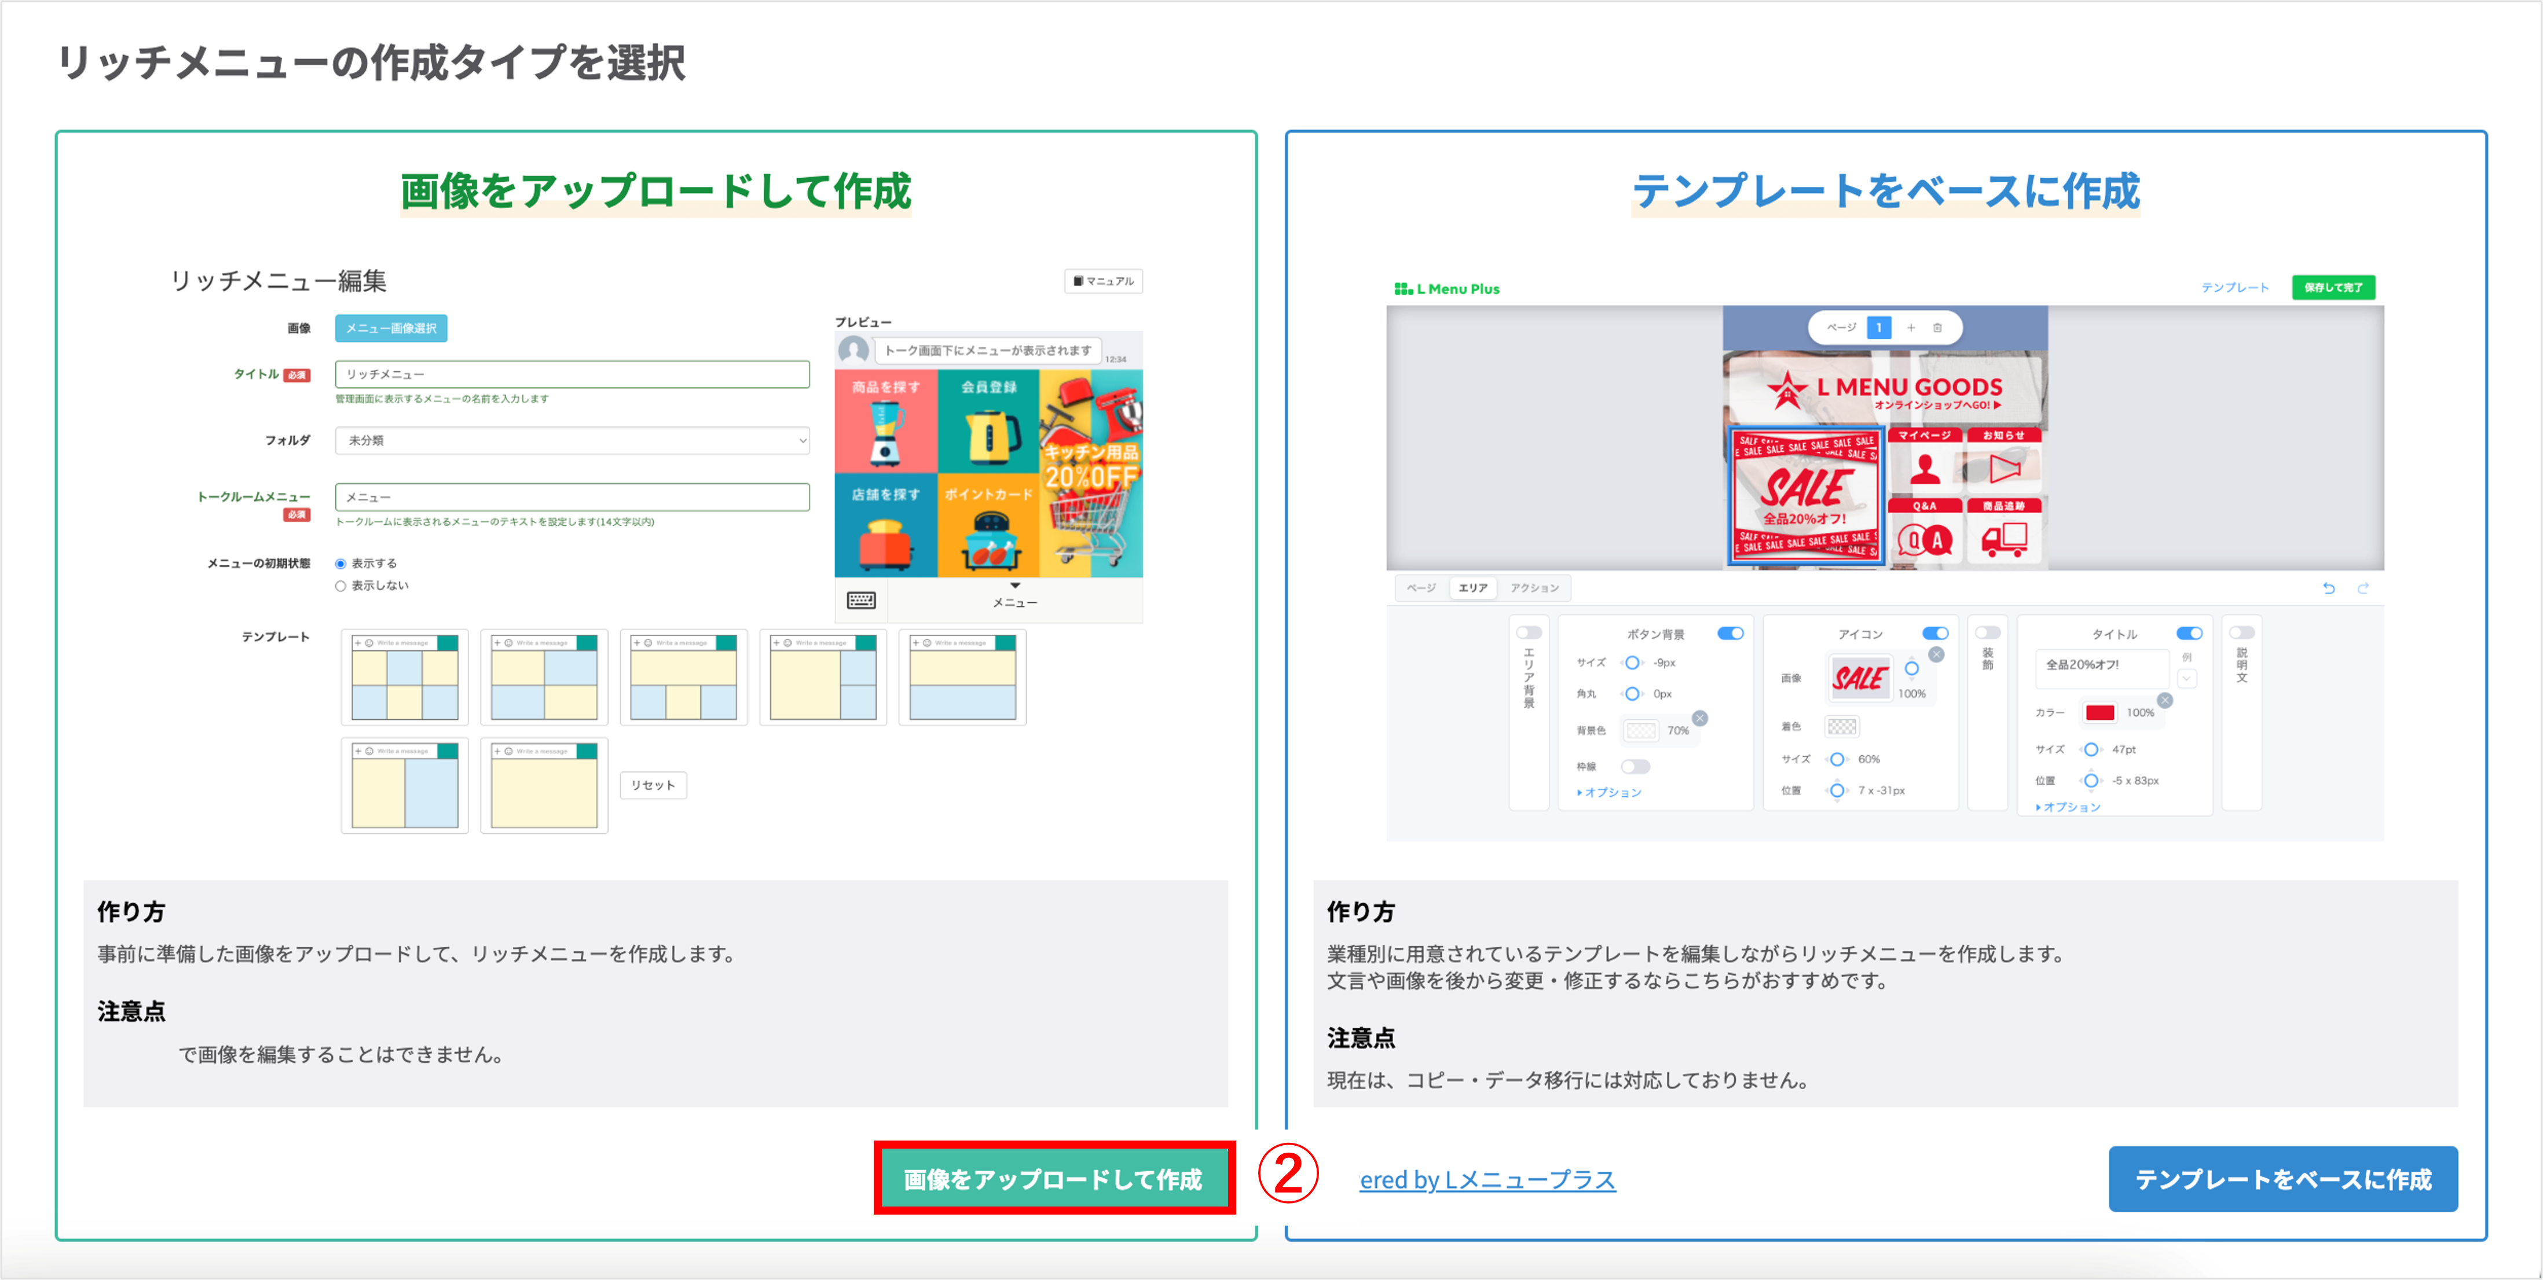Click the メニュー画像選択 button
Screen dimensions: 2543x1280
tap(391, 328)
